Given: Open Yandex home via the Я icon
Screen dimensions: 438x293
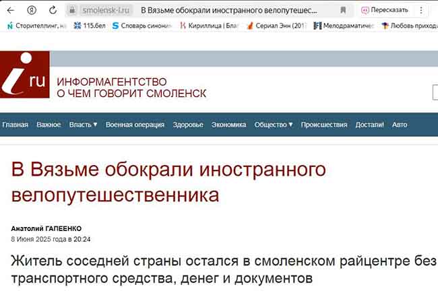Looking at the screenshot, I should (32, 10).
